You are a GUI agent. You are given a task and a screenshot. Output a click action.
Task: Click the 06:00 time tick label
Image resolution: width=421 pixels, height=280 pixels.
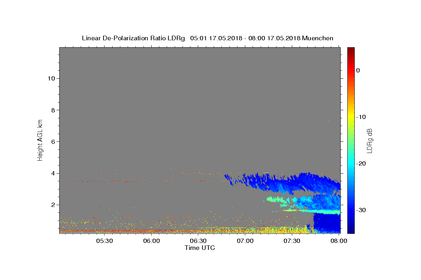[x=152, y=241]
